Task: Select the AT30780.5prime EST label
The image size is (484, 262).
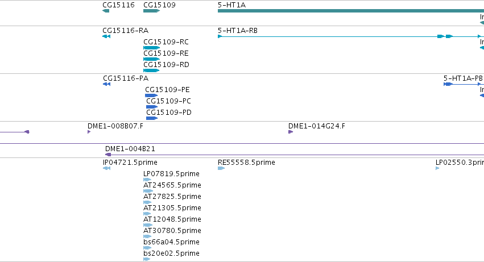Action: tap(172, 231)
